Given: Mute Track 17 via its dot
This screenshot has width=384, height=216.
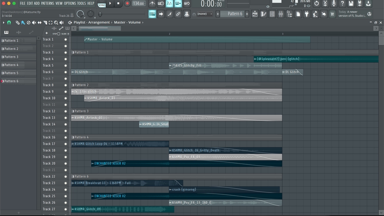Looking at the screenshot, I should [65, 144].
